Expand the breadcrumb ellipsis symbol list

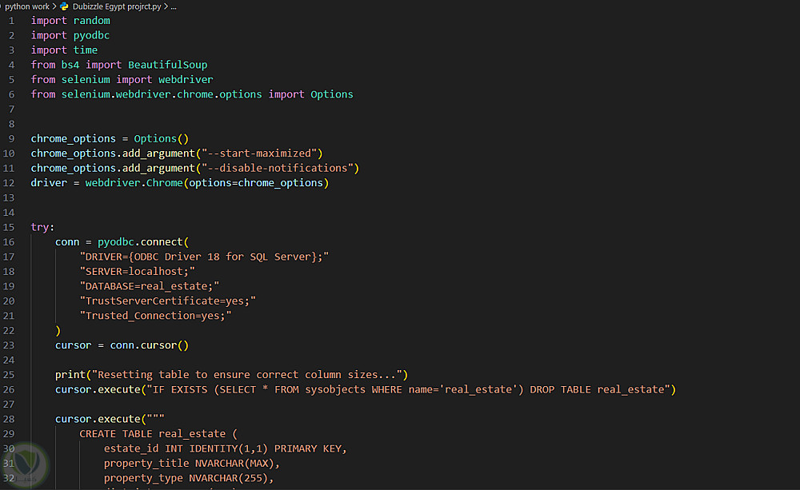174,6
